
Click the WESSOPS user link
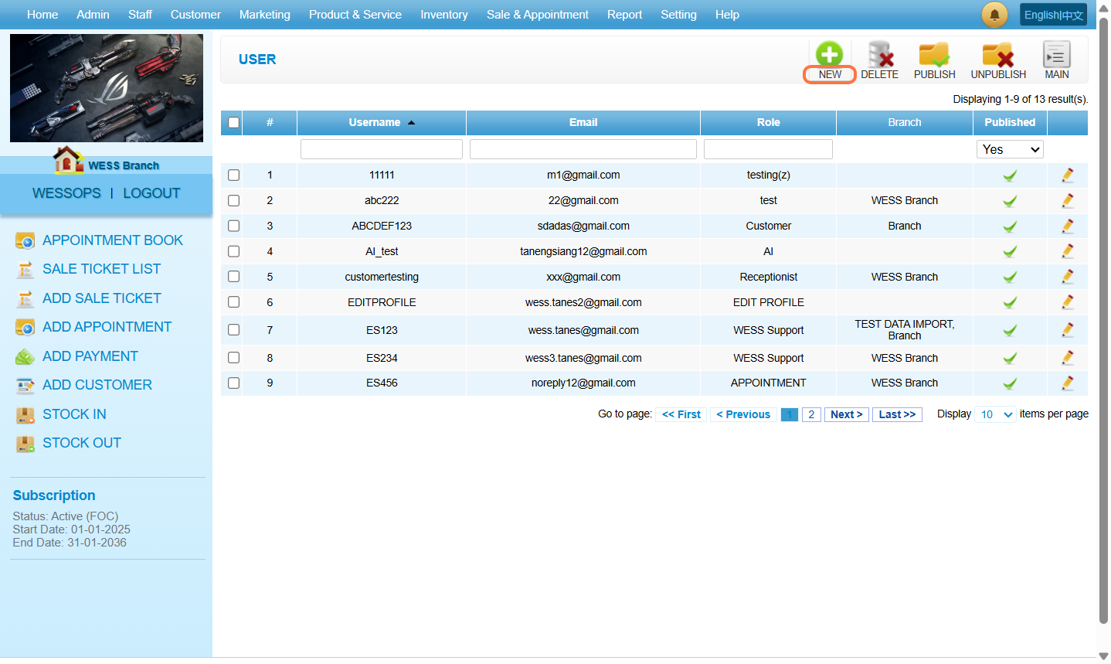[x=66, y=193]
